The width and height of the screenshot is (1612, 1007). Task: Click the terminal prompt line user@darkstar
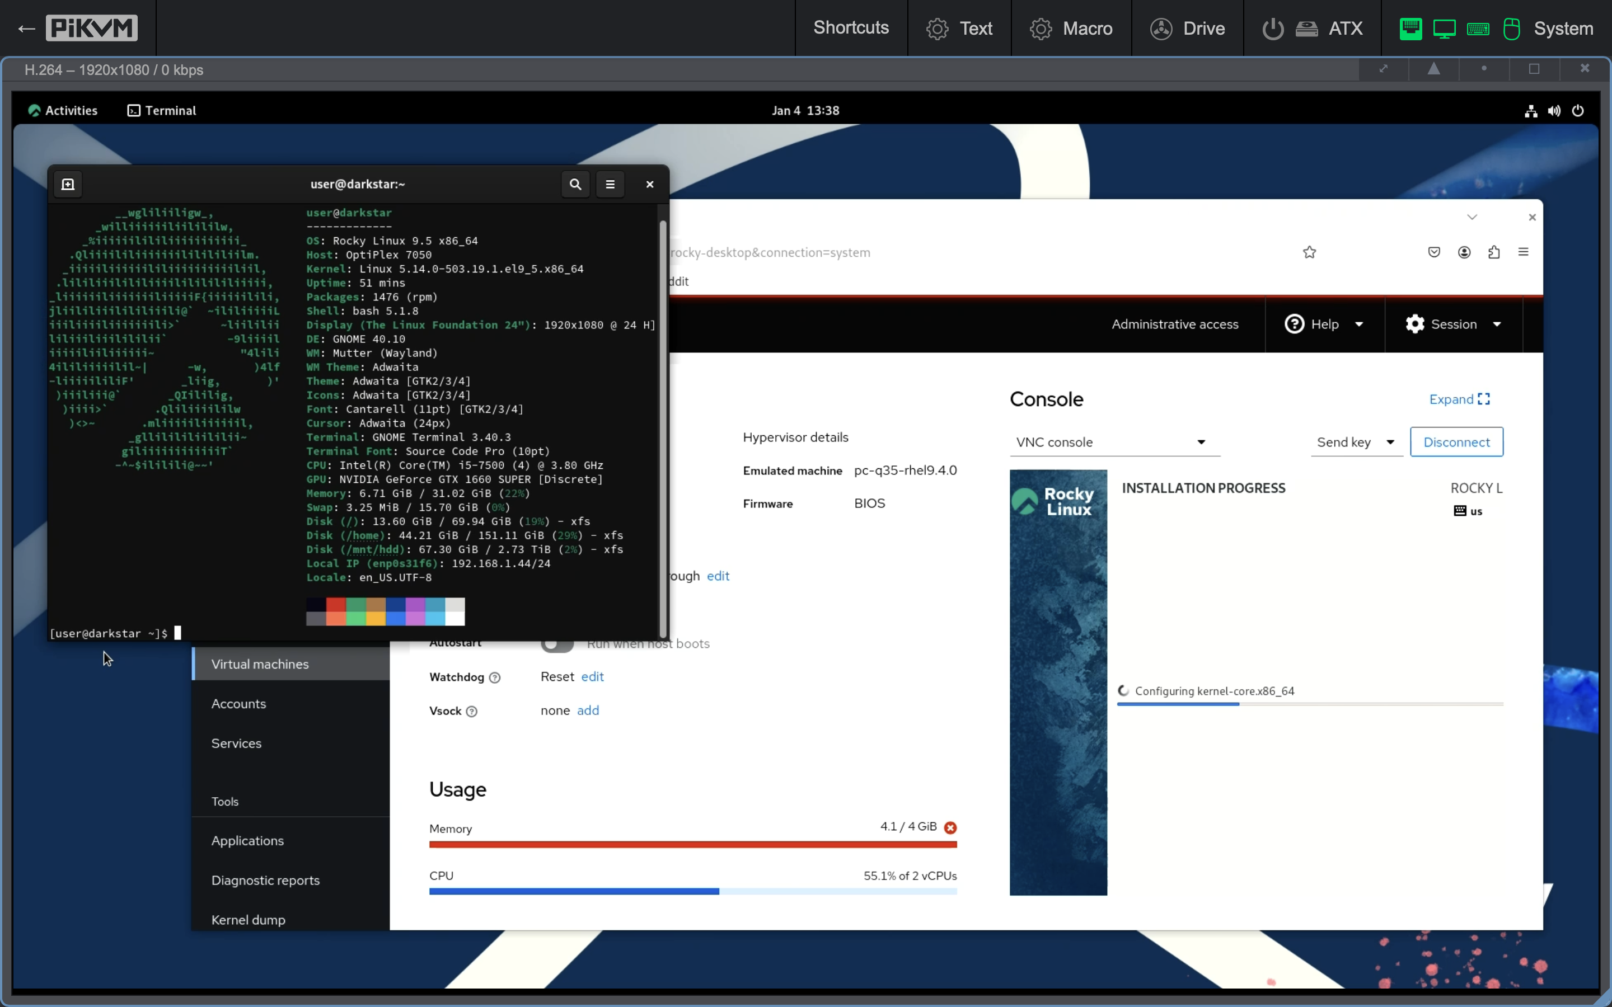109,633
